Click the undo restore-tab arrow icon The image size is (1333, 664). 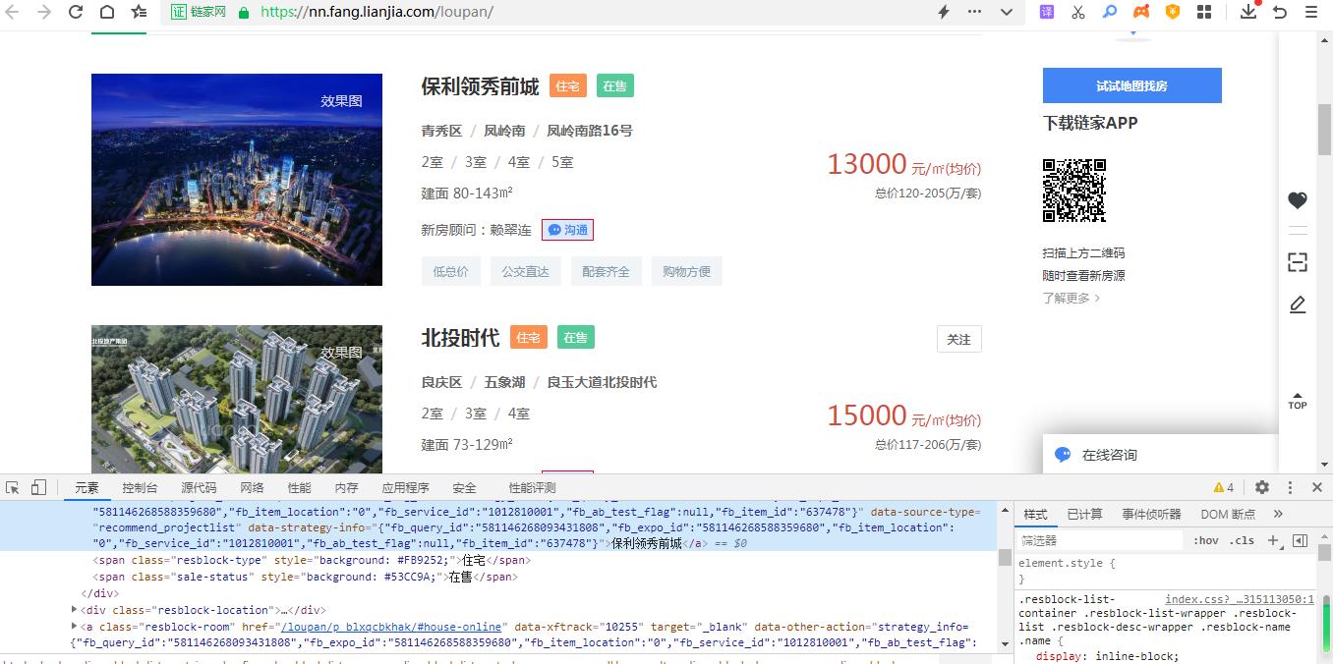[1279, 12]
